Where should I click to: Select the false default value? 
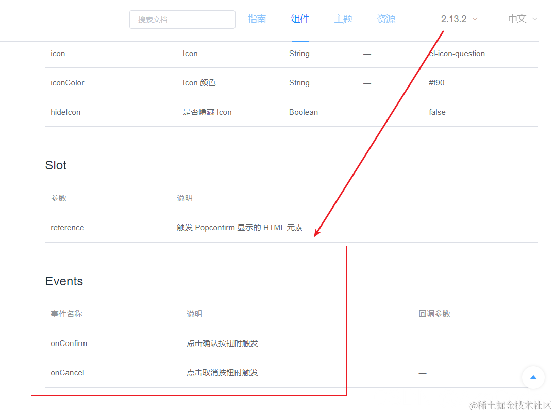coord(437,112)
